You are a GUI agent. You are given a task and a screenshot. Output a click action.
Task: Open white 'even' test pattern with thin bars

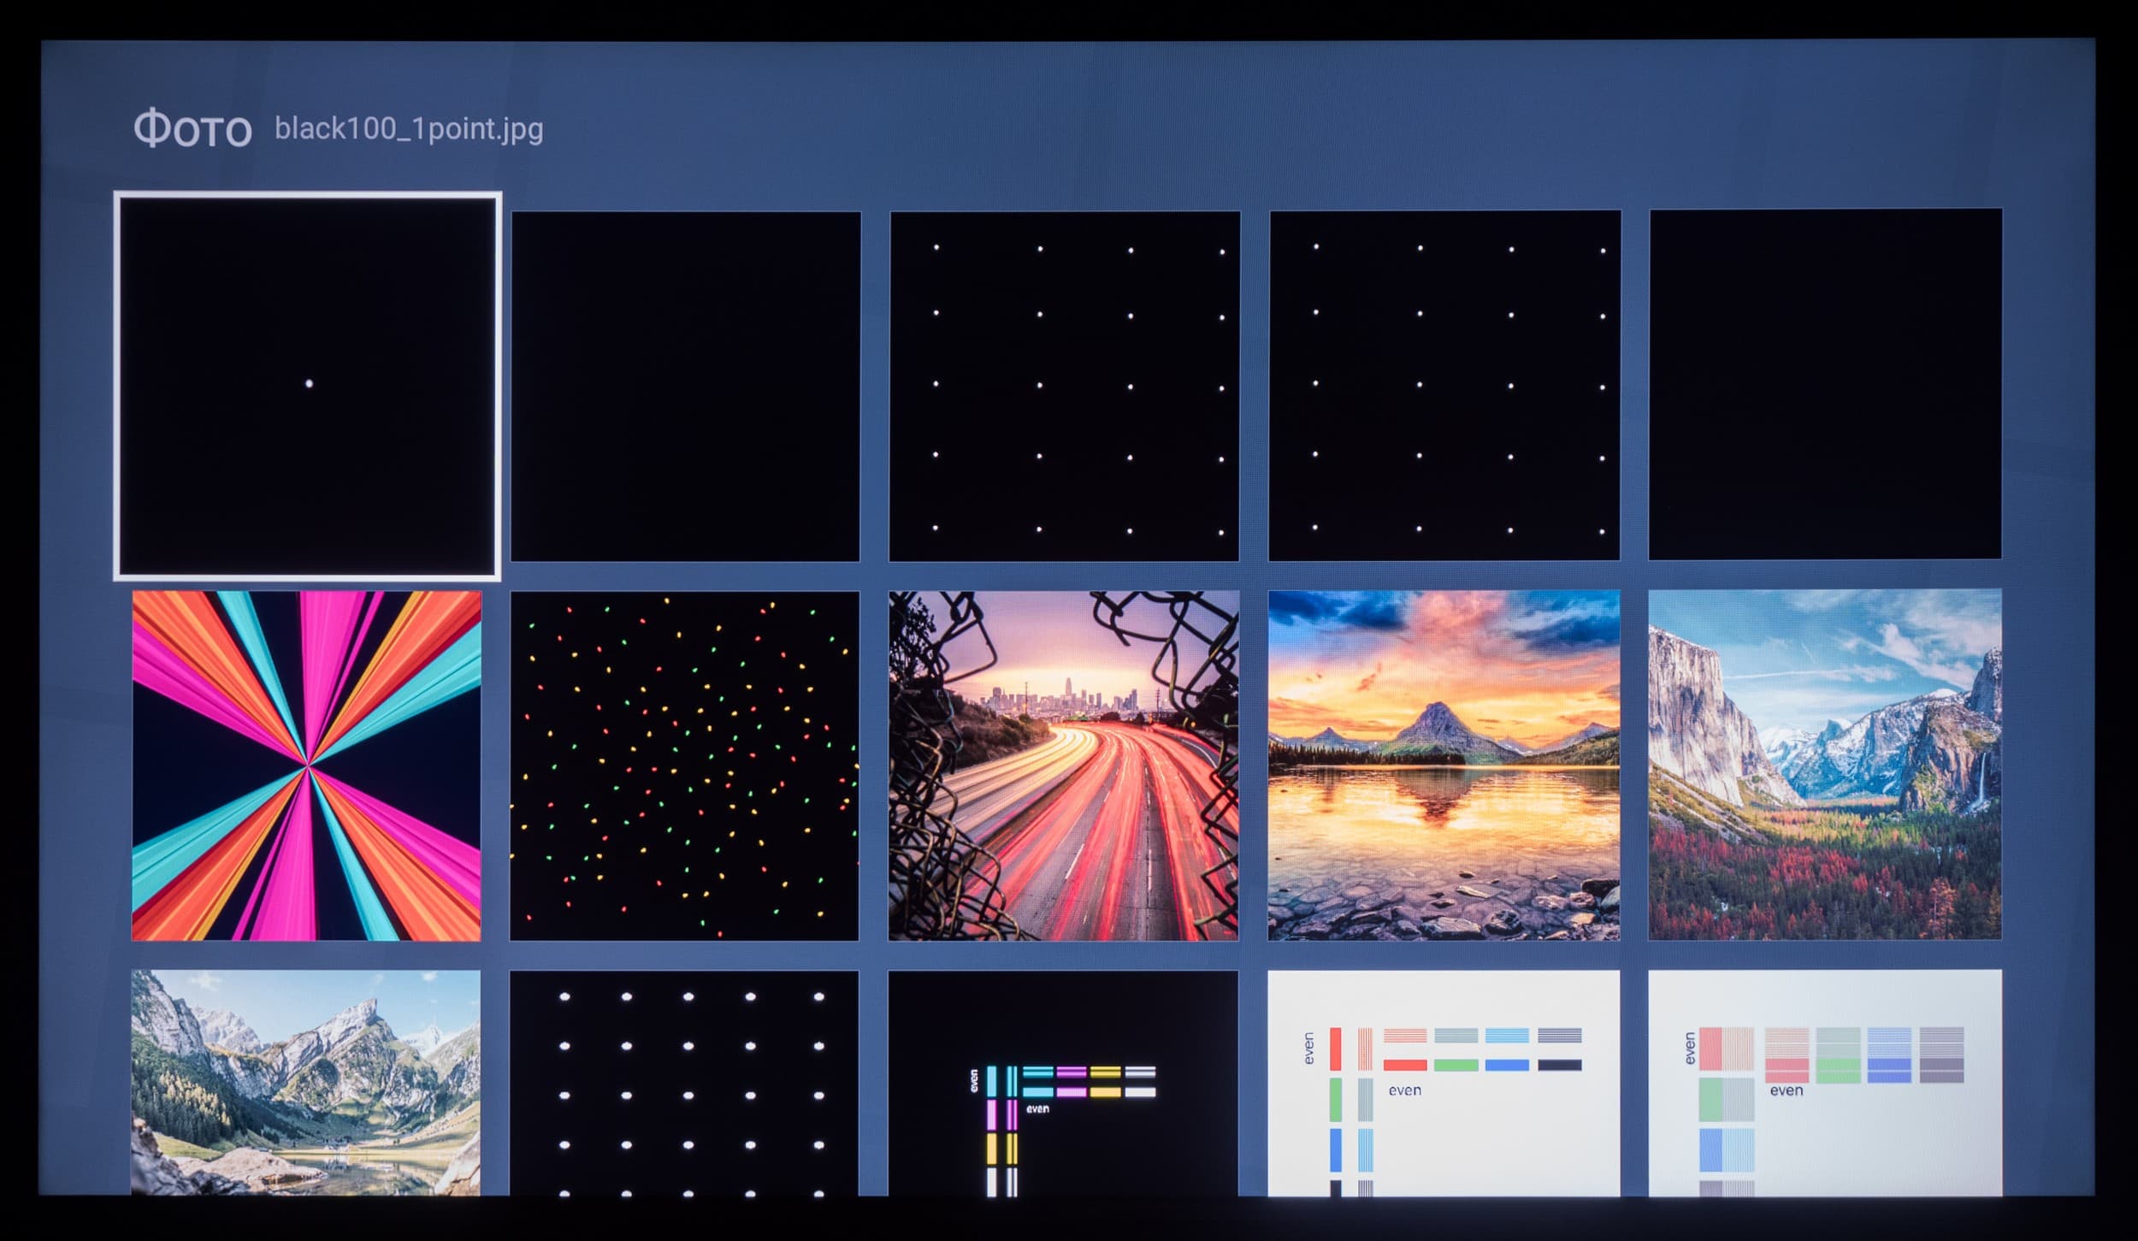pyautogui.click(x=1444, y=1082)
